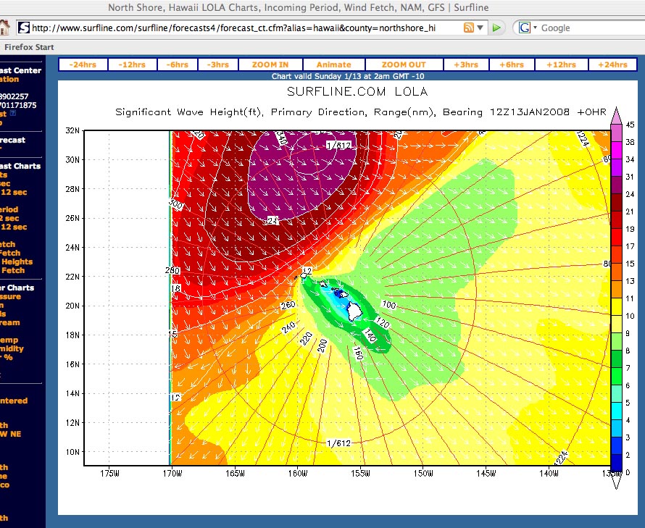This screenshot has height=528, width=645.
Task: Open the Firefox Start bookmark
Action: 29,47
